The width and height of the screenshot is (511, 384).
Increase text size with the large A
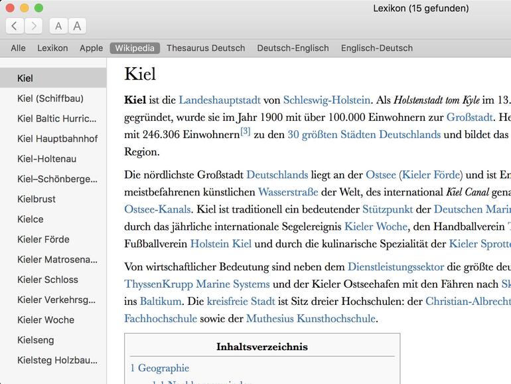(x=77, y=26)
